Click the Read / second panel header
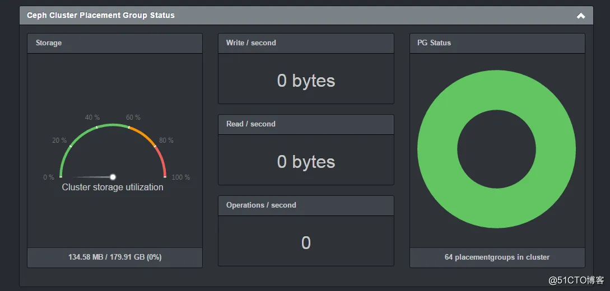Screen dimensions: 610x291 [x=306, y=124]
